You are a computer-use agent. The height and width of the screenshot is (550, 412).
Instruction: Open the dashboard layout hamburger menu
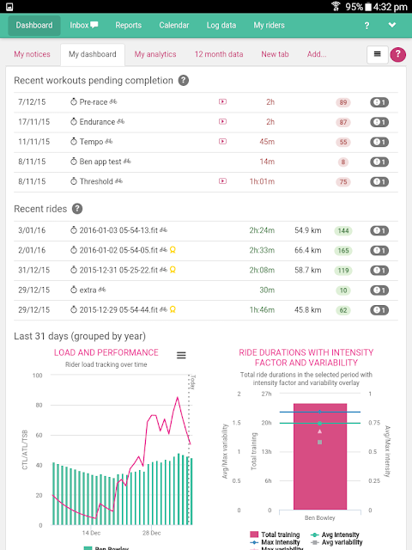[378, 54]
